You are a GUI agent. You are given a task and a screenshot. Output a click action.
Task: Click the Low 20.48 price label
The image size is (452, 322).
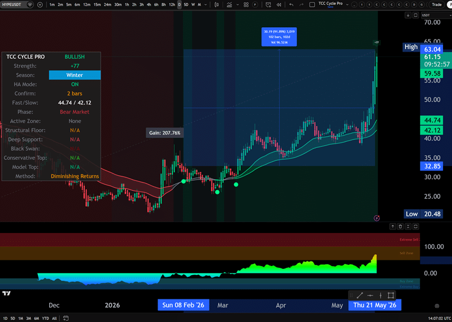423,214
